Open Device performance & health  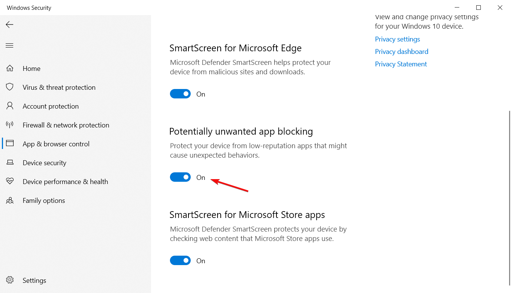point(65,182)
